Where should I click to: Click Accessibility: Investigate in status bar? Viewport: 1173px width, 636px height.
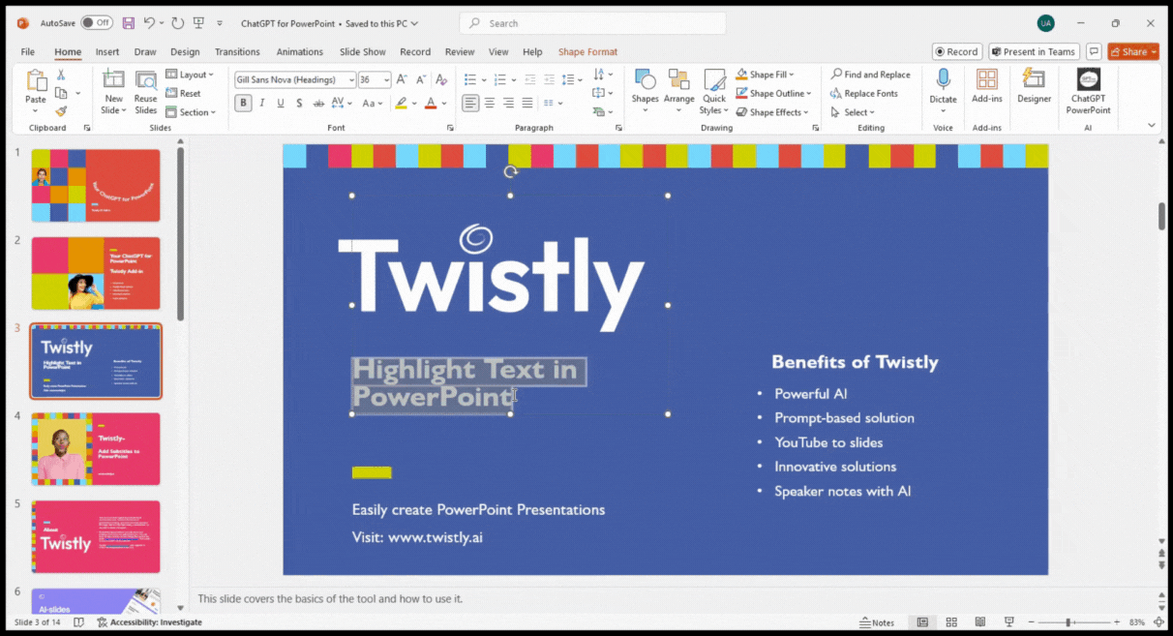pyautogui.click(x=149, y=622)
